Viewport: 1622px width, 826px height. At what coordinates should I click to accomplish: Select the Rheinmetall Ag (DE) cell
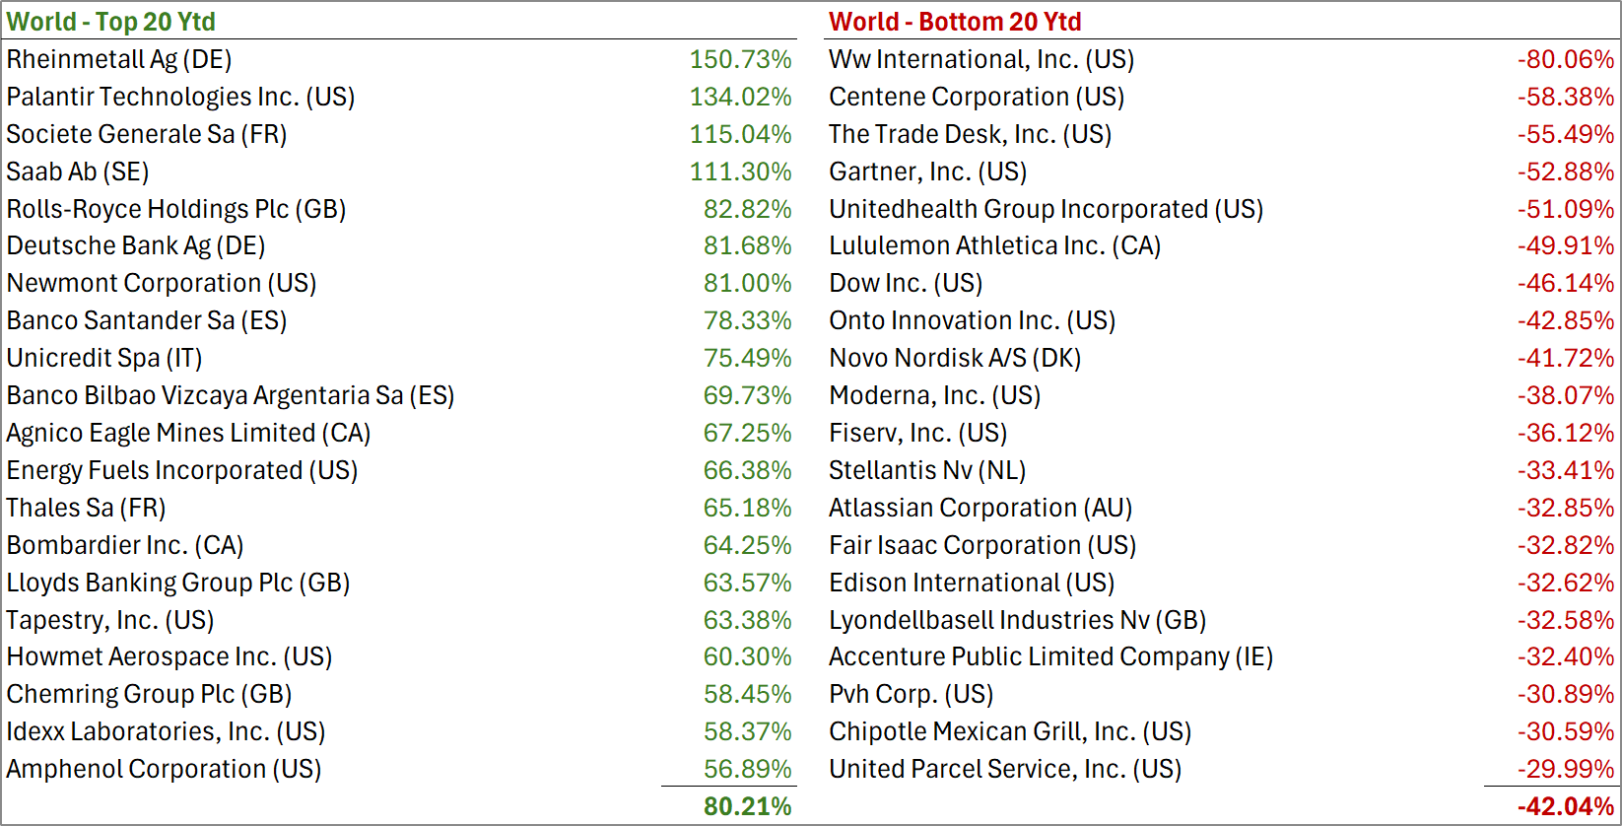[x=119, y=59]
